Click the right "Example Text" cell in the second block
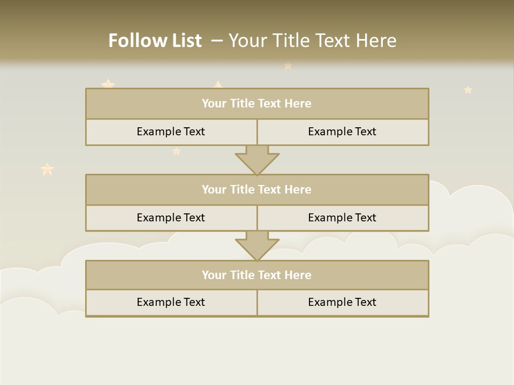514x385 pixels. click(x=342, y=218)
